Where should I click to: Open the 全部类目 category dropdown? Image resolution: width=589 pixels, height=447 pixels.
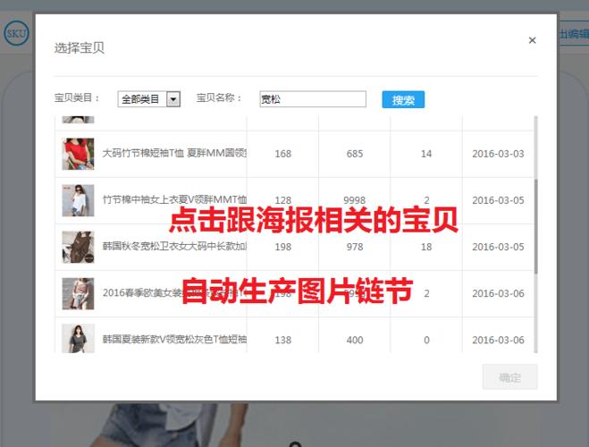click(x=149, y=99)
